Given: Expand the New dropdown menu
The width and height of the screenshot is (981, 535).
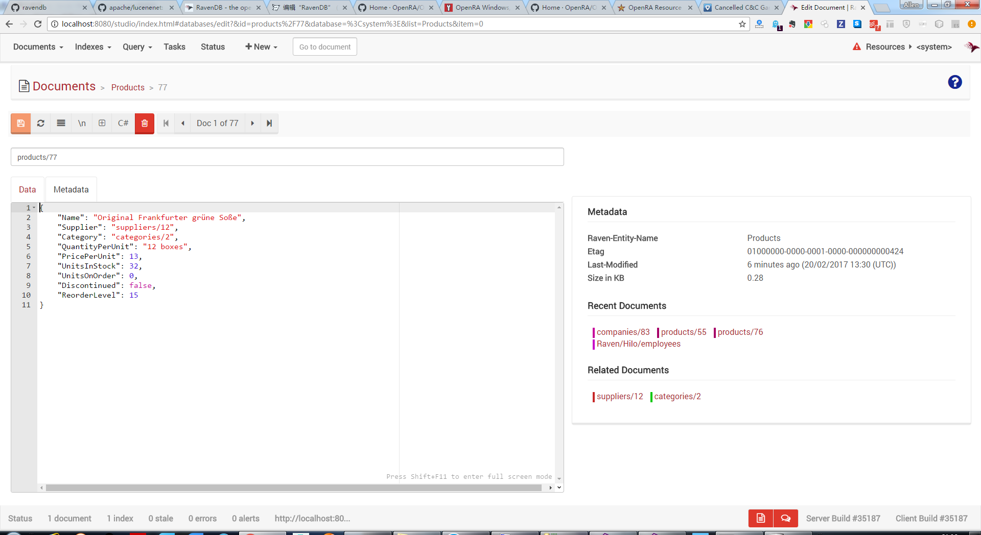Looking at the screenshot, I should pyautogui.click(x=261, y=47).
